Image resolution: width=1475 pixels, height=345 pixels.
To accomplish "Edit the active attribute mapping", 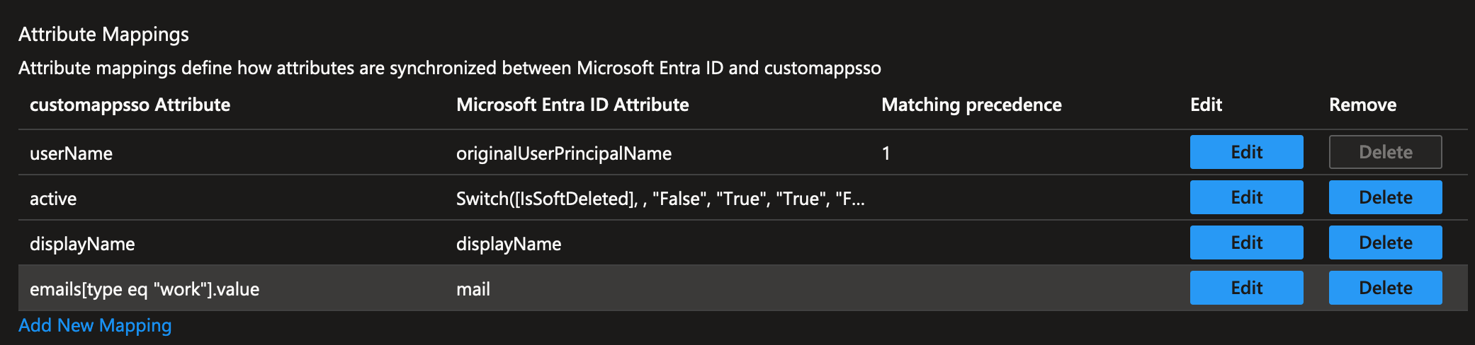I will (x=1246, y=197).
